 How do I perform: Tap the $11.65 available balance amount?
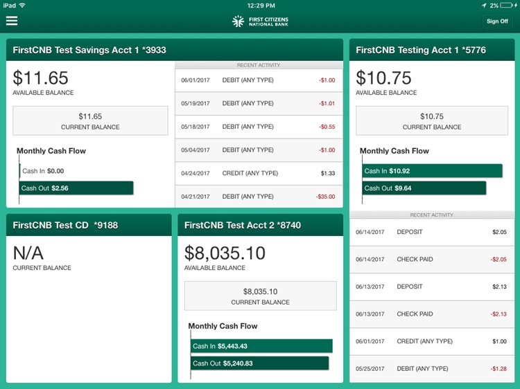(40, 78)
